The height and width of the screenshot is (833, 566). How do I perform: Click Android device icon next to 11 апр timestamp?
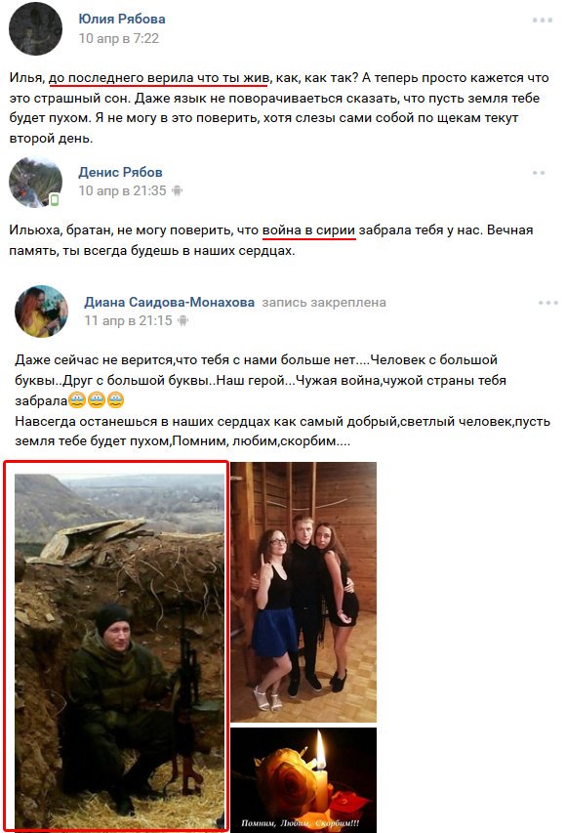182,320
